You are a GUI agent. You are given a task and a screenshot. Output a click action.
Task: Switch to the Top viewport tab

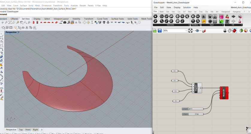pos(21,130)
